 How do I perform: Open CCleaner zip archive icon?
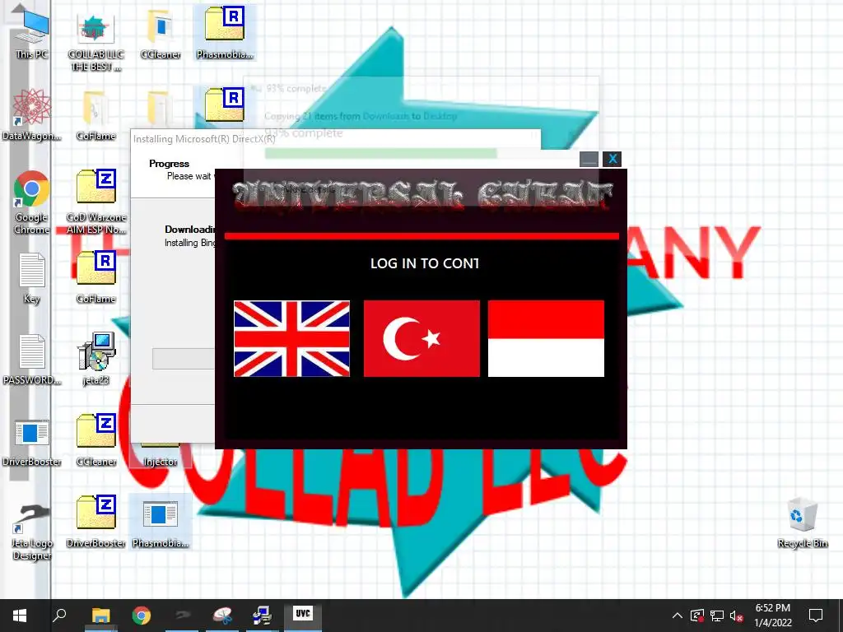point(95,441)
